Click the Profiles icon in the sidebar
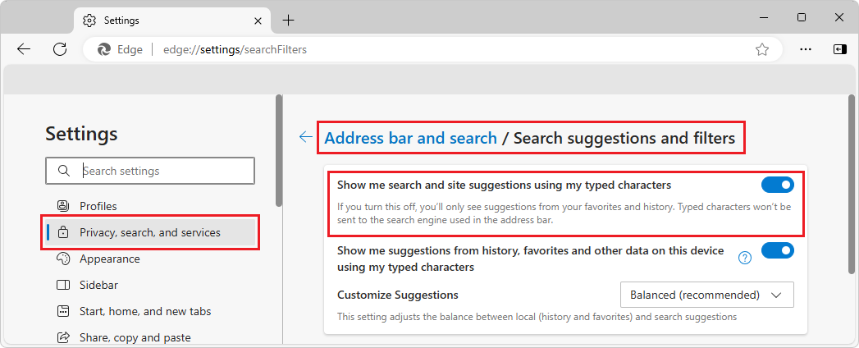Screen dimensions: 859x348 (x=63, y=206)
